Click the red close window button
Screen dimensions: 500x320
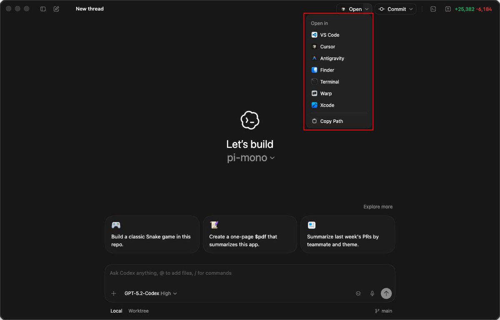coord(8,9)
